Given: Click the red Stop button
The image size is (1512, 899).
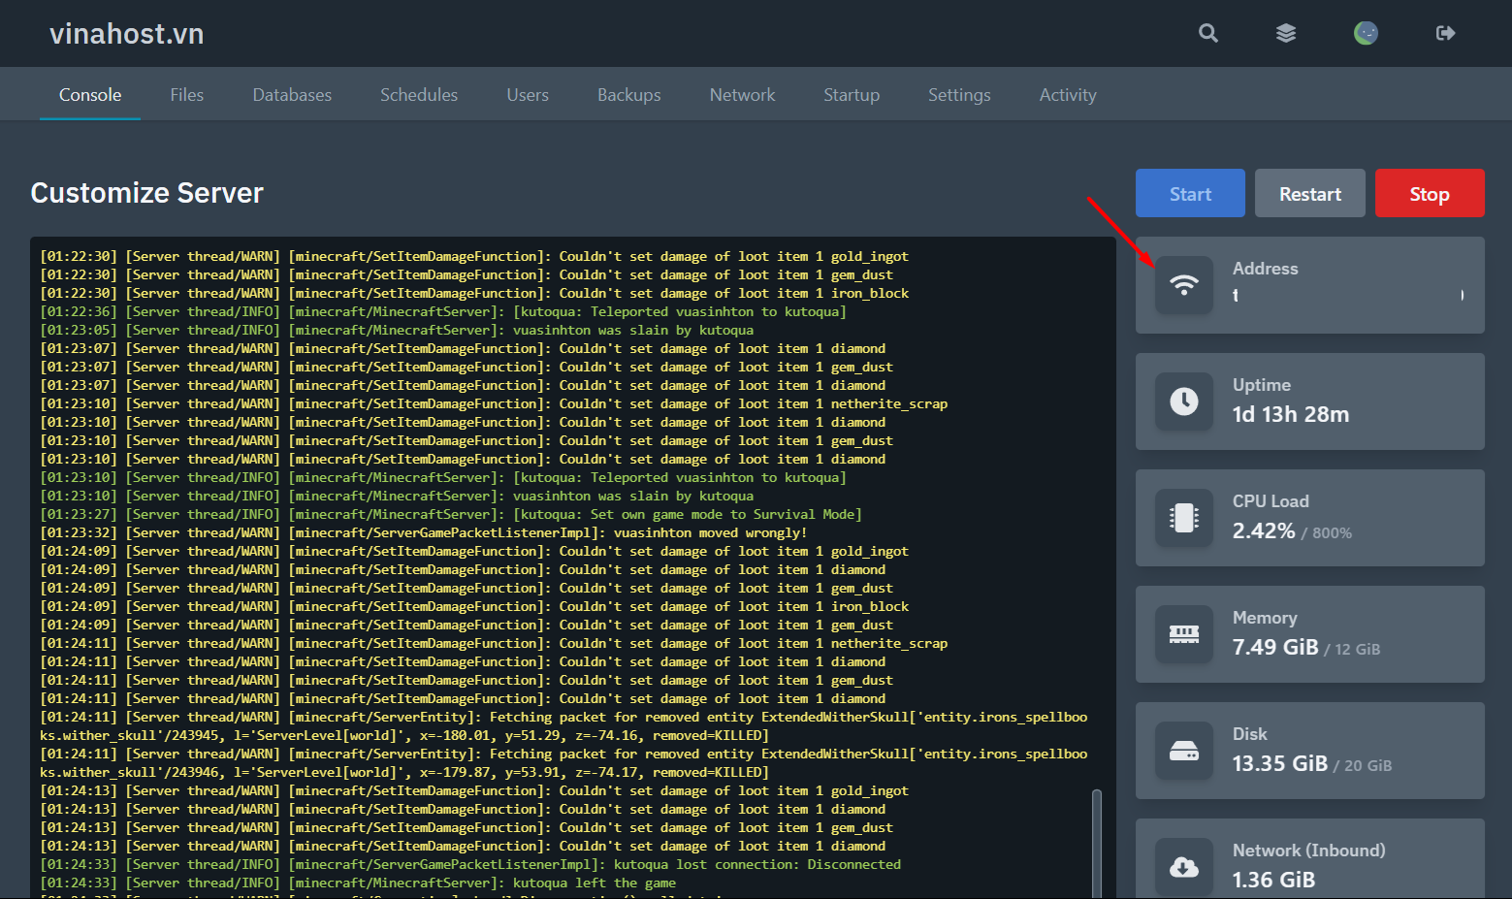Looking at the screenshot, I should point(1430,193).
